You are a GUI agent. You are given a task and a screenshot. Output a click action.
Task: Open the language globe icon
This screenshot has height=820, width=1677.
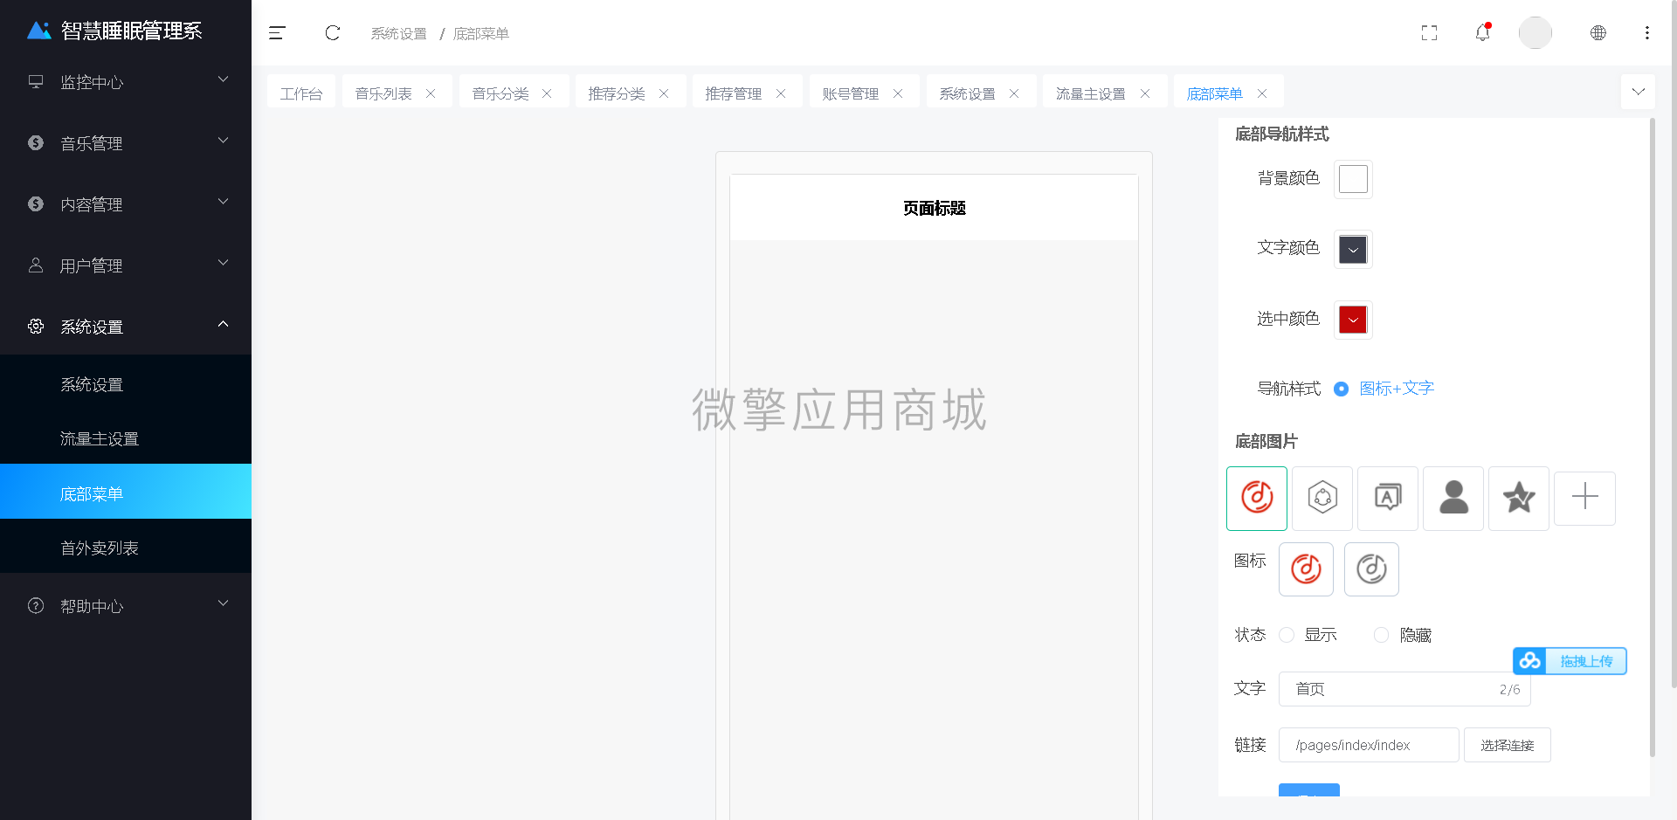[x=1598, y=32]
